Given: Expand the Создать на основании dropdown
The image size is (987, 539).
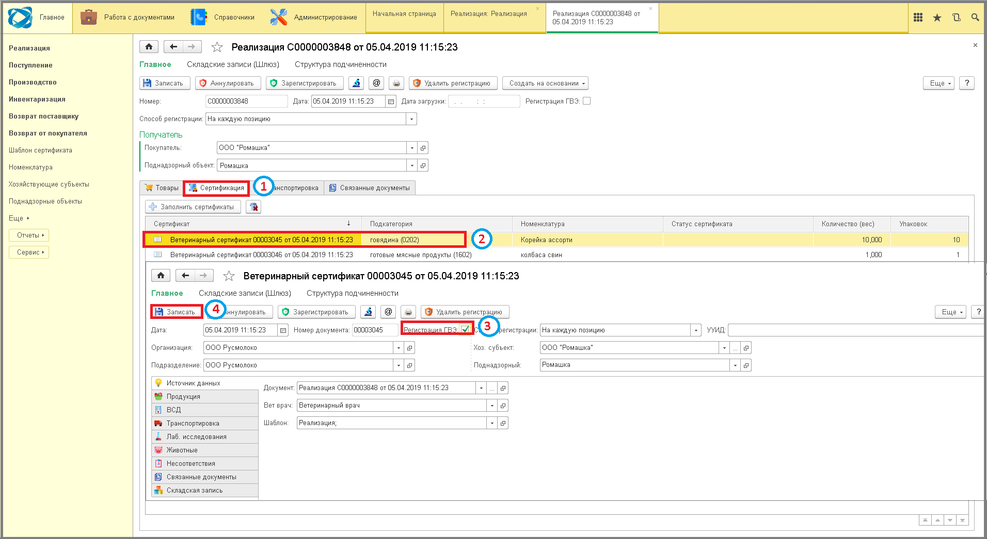Looking at the screenshot, I should (x=545, y=83).
